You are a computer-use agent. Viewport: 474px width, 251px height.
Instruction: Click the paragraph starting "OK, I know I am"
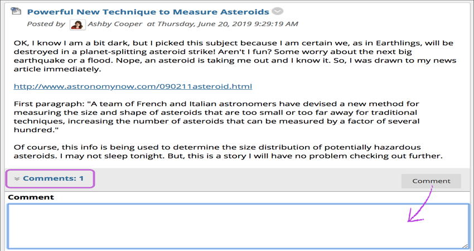point(235,56)
